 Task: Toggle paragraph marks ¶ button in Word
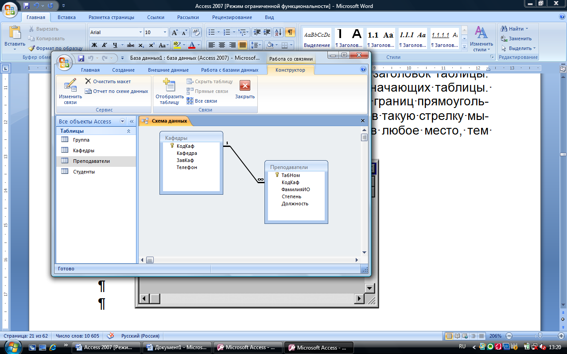[290, 32]
